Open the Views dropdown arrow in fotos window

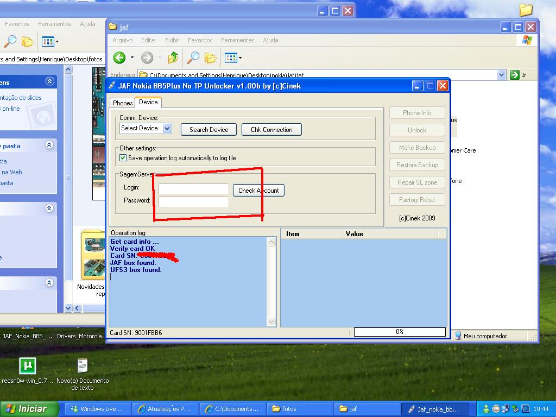pos(57,41)
